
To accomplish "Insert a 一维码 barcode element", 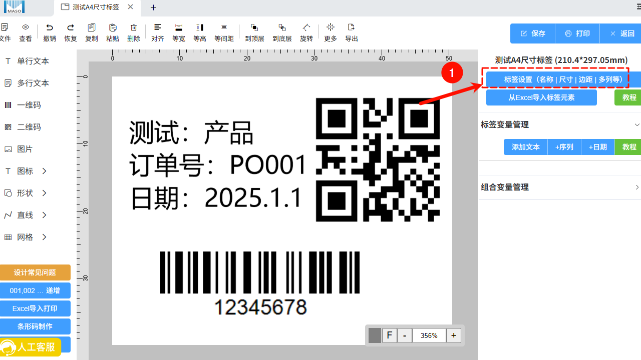I will point(23,105).
